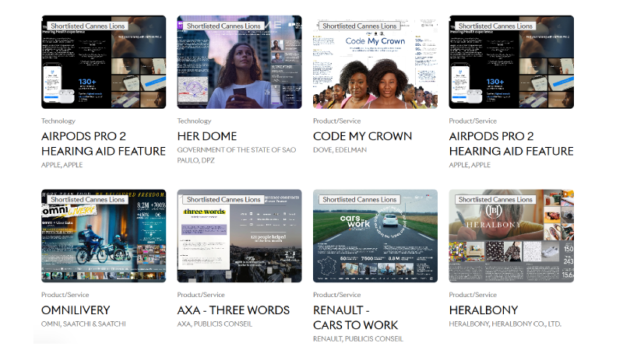This screenshot has width=623, height=350.
Task: Click Shortlisted Cannes Lions badge on AXA image
Action: [x=224, y=200]
